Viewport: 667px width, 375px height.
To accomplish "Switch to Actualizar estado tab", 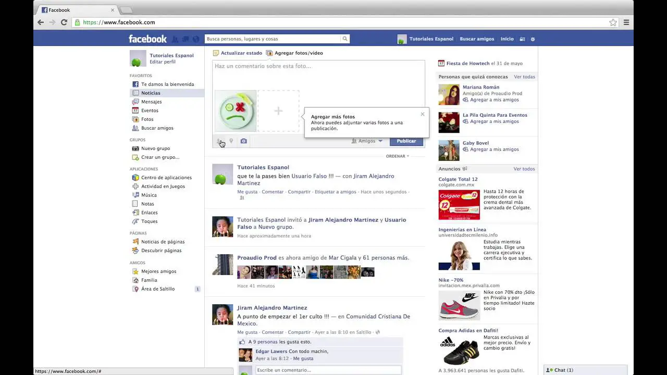I will click(x=238, y=53).
